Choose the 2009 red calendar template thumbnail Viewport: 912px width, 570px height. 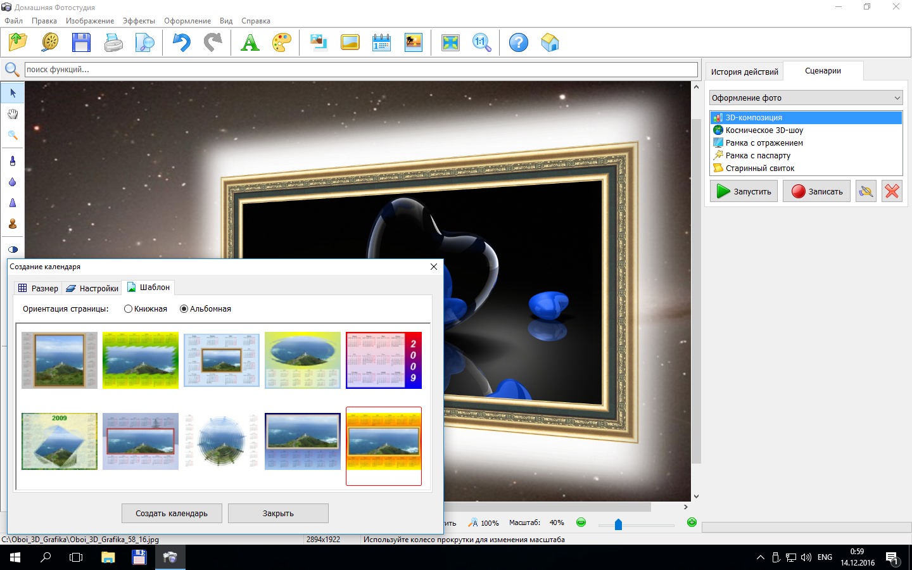tap(384, 360)
